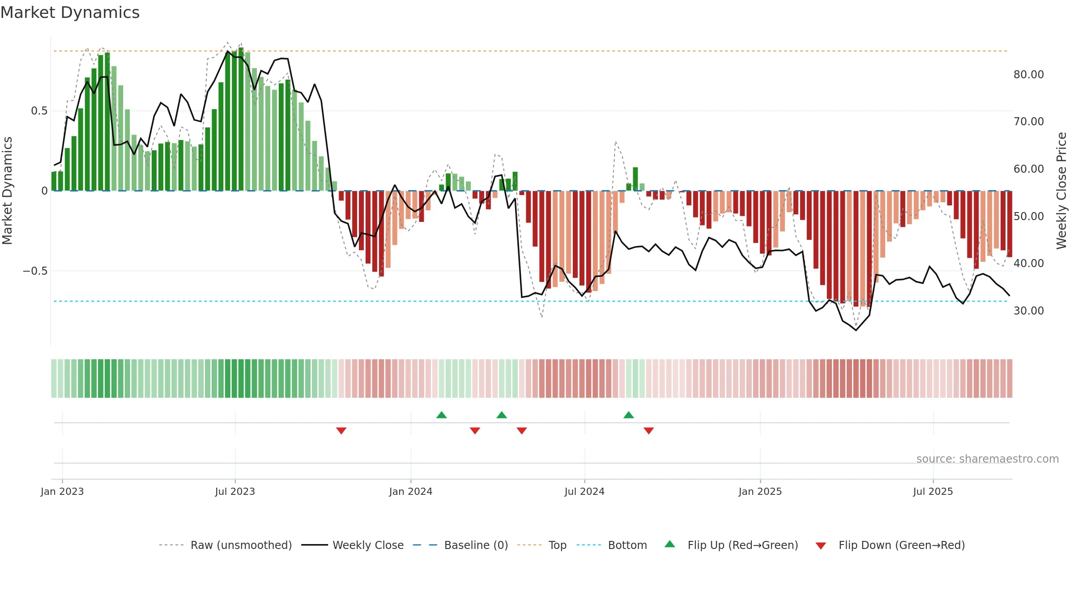This screenshot has height=604, width=1074.
Task: Click the 50.00 price tick label
Action: coord(1029,217)
